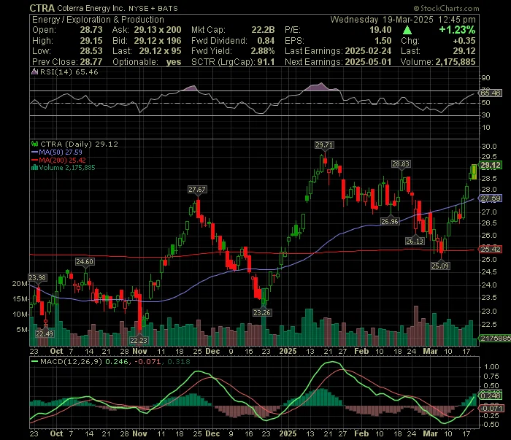Click the Volume legend bar icon
Screen dimensions: 511x440
34,168
